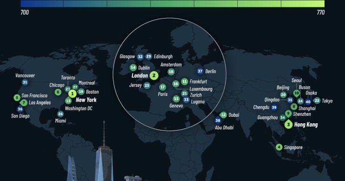Select marker 23 for Toronto
This screenshot has width=345, height=181.
68,89
